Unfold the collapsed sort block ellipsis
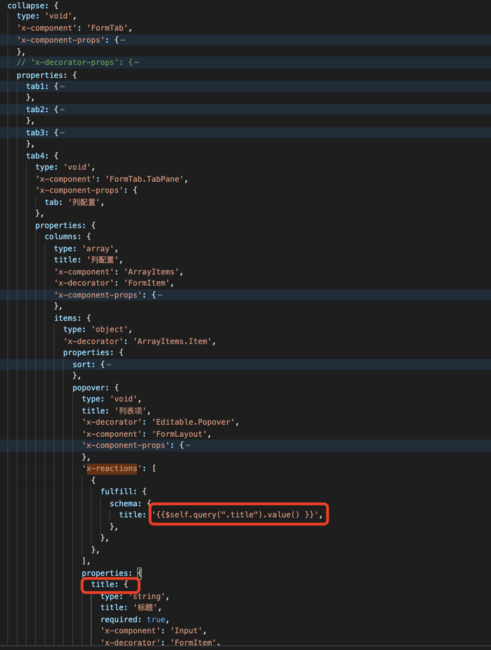The height and width of the screenshot is (650, 491). [x=109, y=365]
